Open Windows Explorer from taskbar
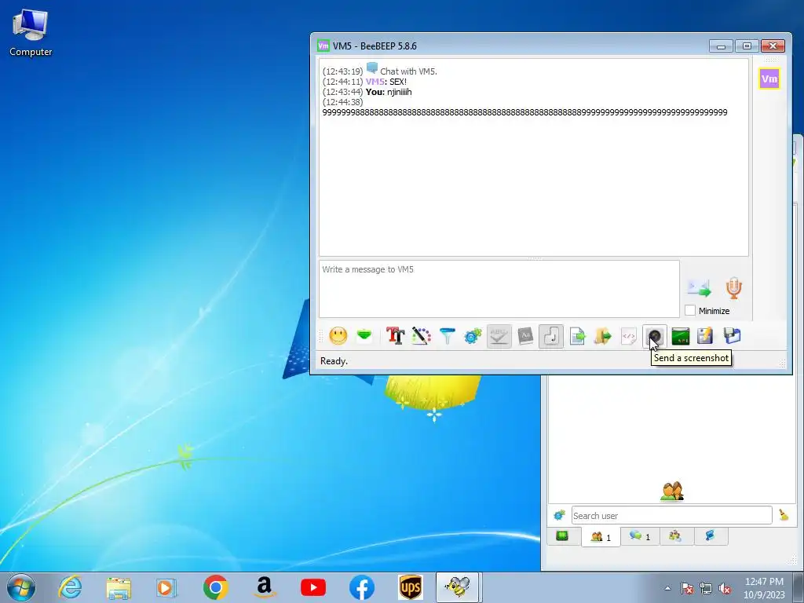 [119, 587]
